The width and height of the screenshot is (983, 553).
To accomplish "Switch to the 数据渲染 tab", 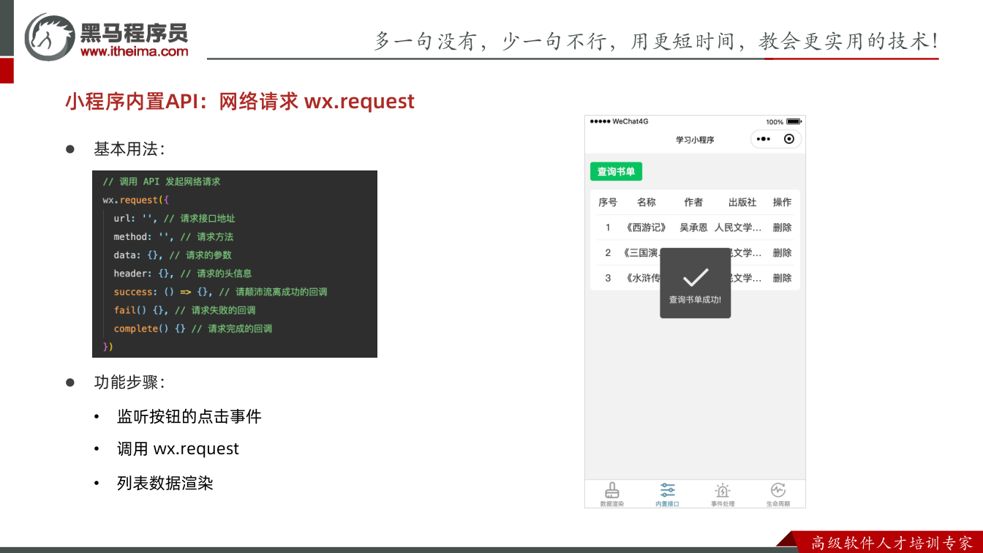I will pyautogui.click(x=612, y=494).
